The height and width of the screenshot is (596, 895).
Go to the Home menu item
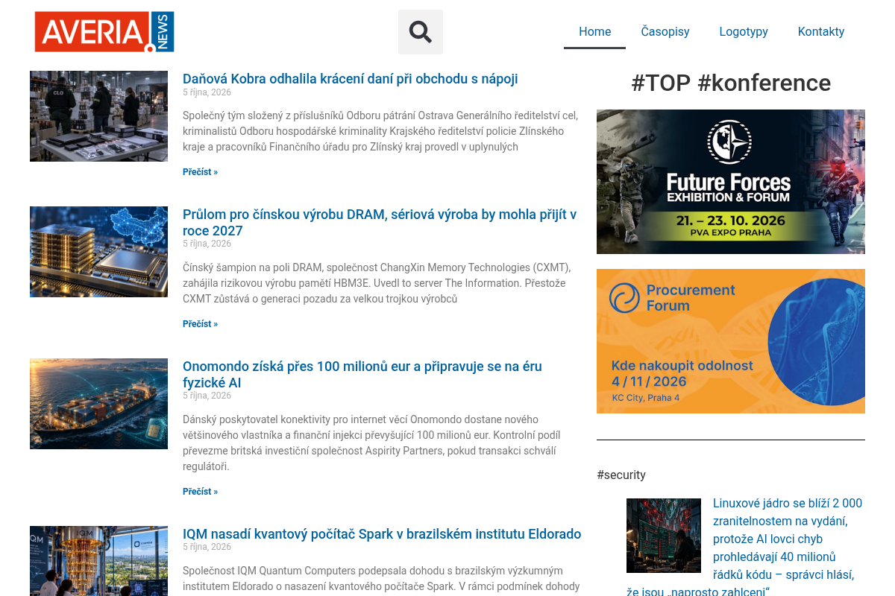[594, 31]
